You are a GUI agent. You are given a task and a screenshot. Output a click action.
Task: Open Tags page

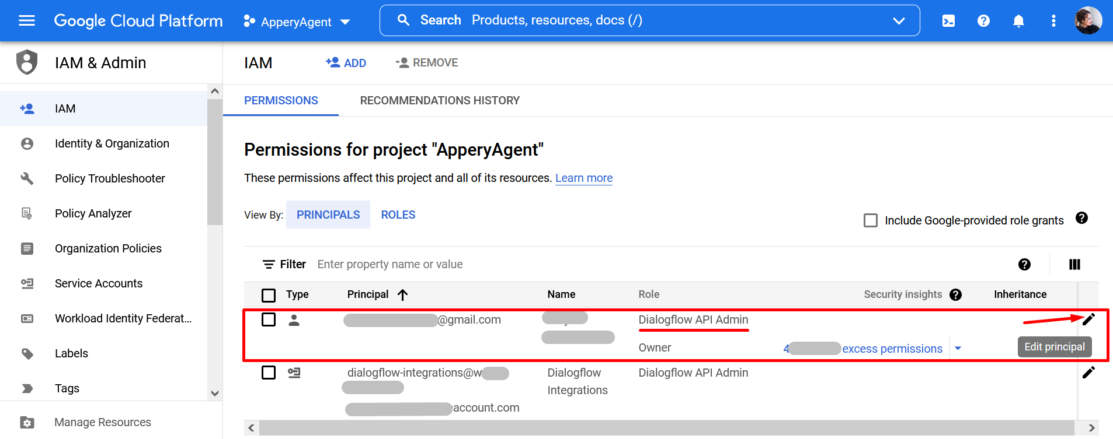click(x=103, y=388)
